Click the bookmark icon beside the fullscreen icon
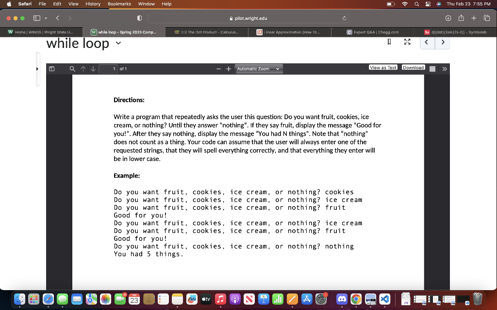 click(389, 42)
